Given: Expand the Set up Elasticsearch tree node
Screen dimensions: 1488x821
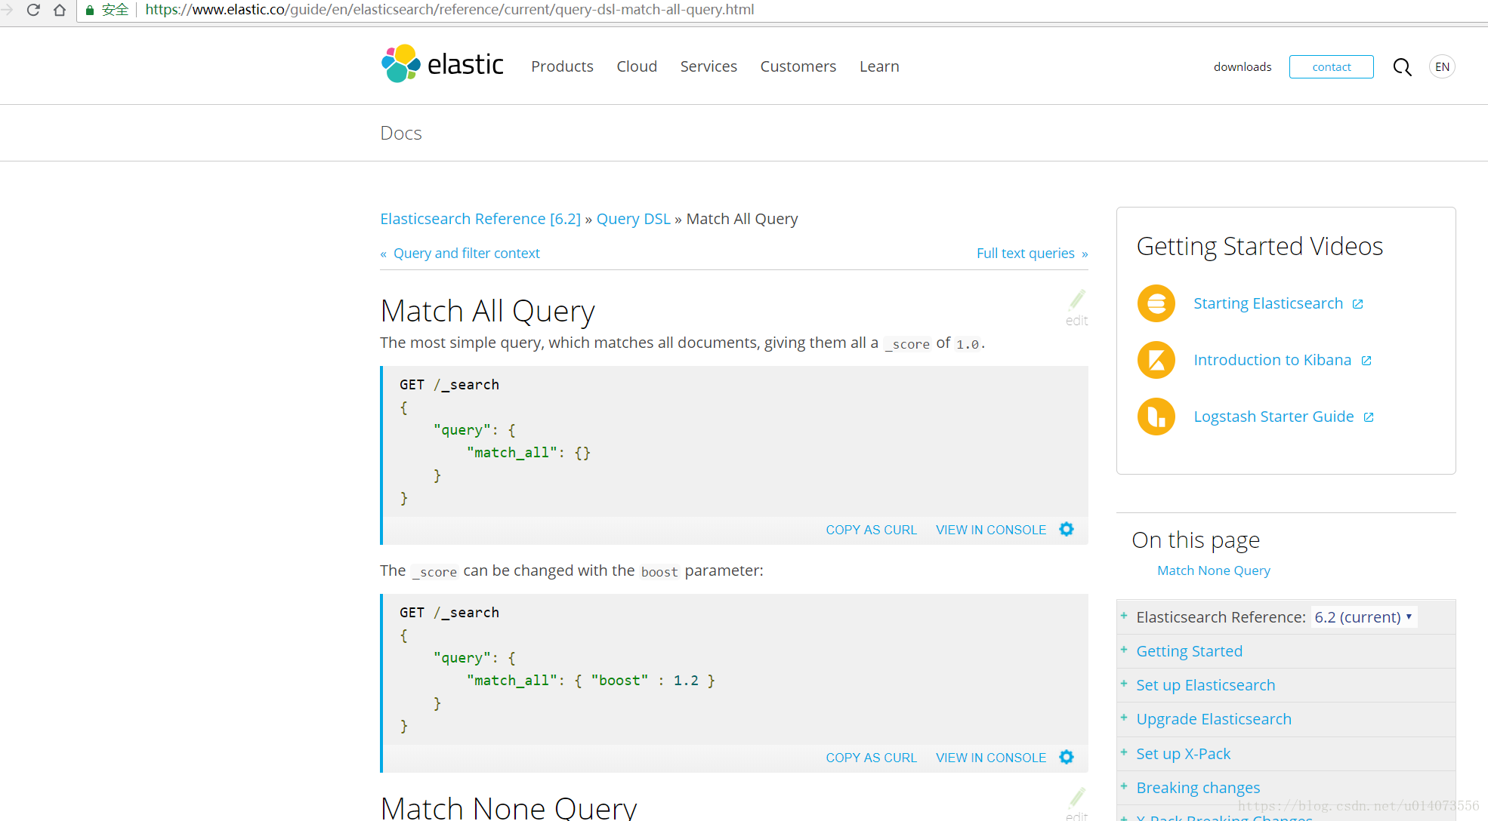Looking at the screenshot, I should coord(1124,684).
